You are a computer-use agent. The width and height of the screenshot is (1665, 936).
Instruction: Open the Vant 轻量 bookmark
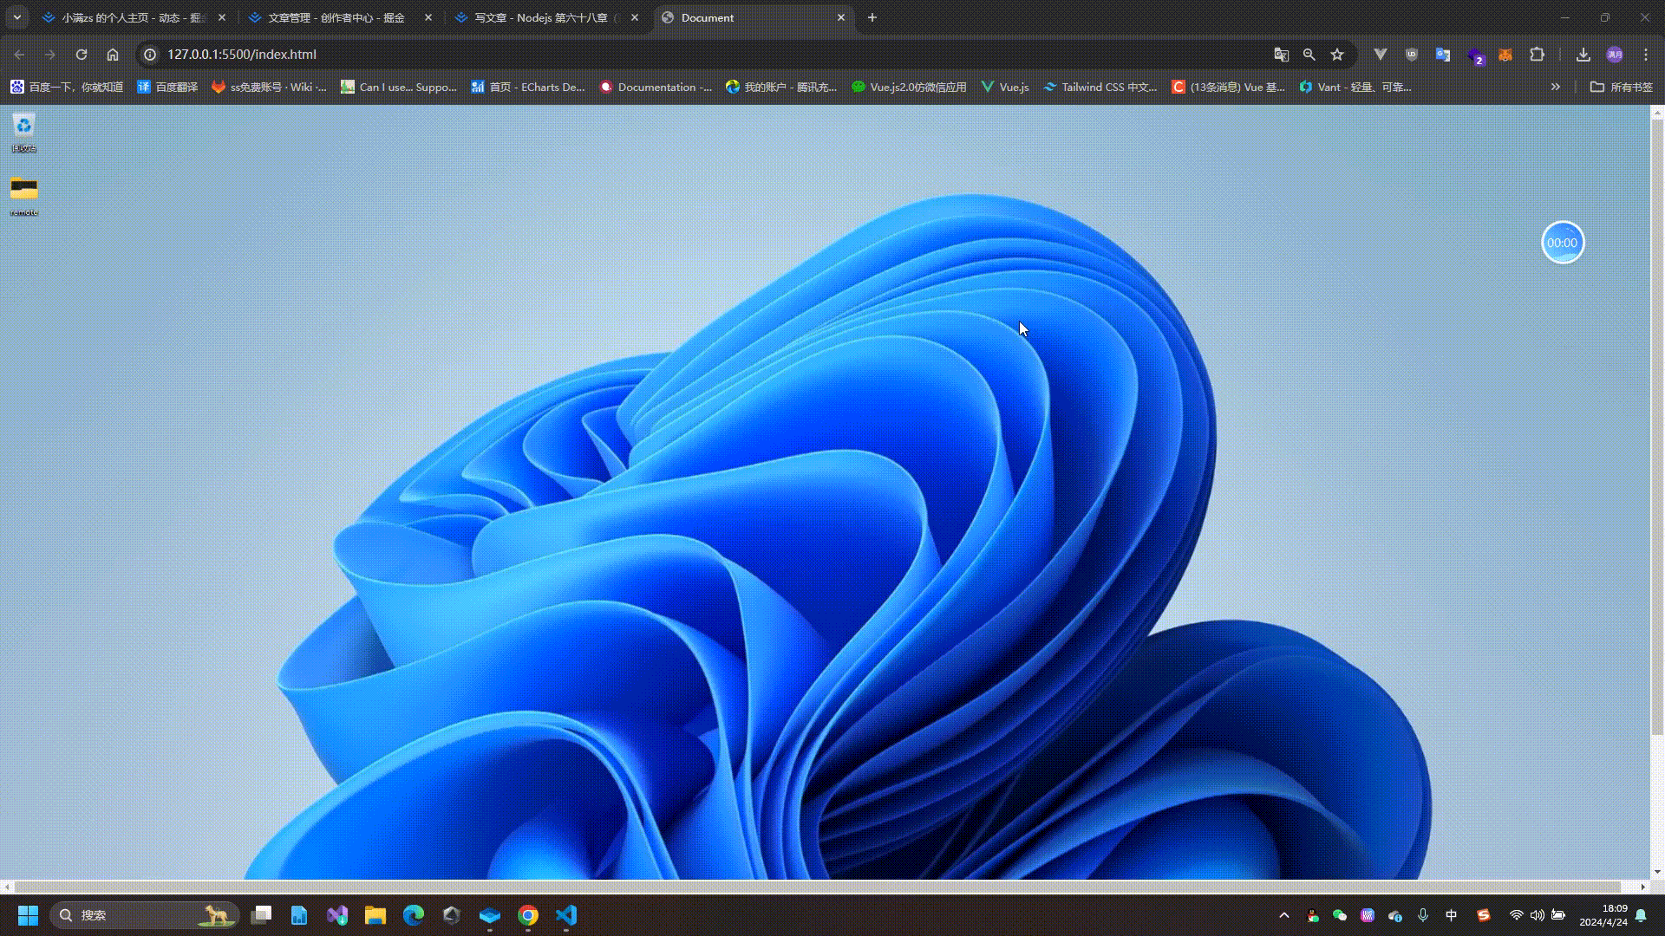click(x=1355, y=87)
